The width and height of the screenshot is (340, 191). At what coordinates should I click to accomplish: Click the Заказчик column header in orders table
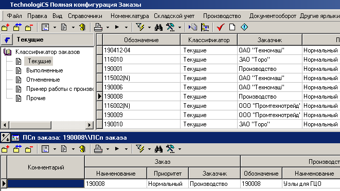pyautogui.click(x=270, y=40)
